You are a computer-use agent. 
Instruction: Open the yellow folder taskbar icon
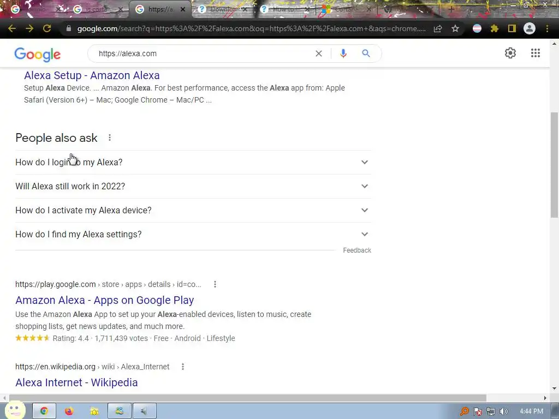[x=94, y=411]
